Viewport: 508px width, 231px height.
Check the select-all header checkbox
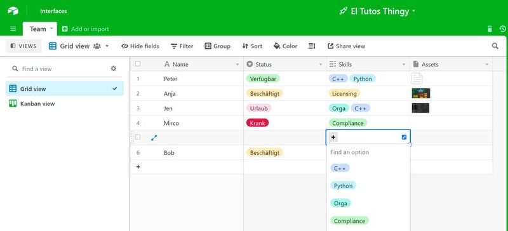(138, 64)
